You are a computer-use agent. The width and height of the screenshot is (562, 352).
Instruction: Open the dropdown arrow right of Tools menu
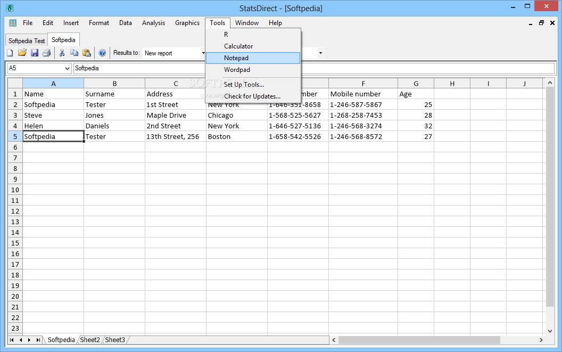320,53
